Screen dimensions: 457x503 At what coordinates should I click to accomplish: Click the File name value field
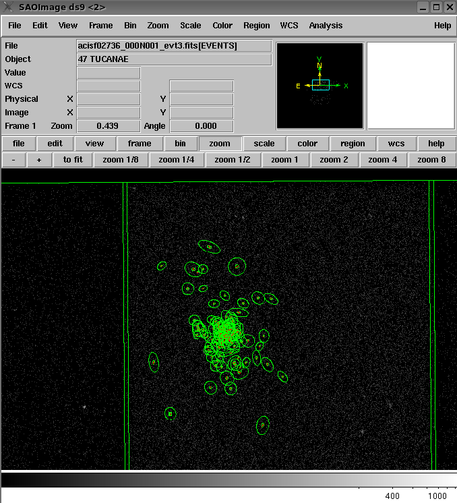point(174,46)
